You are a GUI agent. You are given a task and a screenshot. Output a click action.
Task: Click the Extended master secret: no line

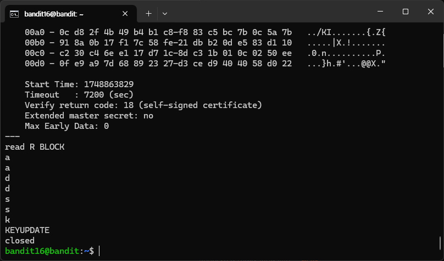[x=89, y=116]
